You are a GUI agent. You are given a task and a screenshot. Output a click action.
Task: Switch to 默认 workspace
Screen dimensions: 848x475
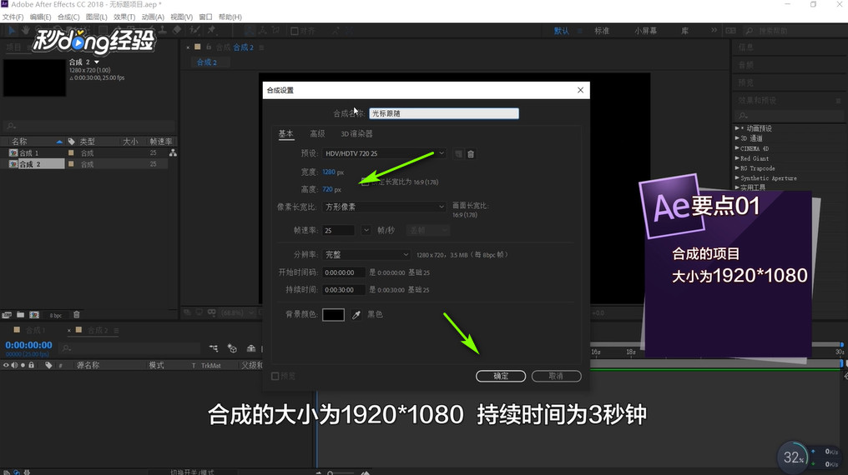tap(562, 31)
